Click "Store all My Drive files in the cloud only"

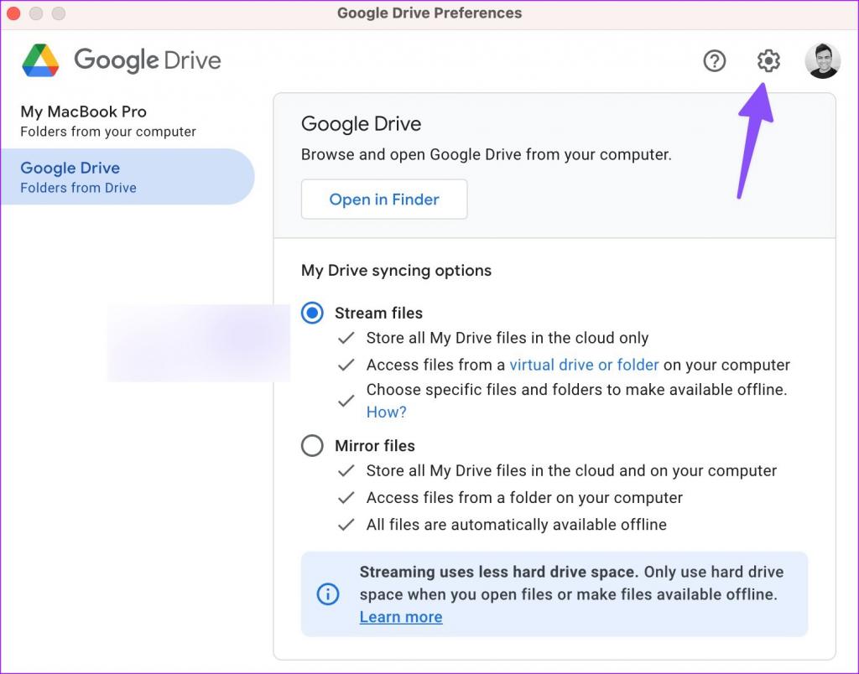click(x=508, y=338)
